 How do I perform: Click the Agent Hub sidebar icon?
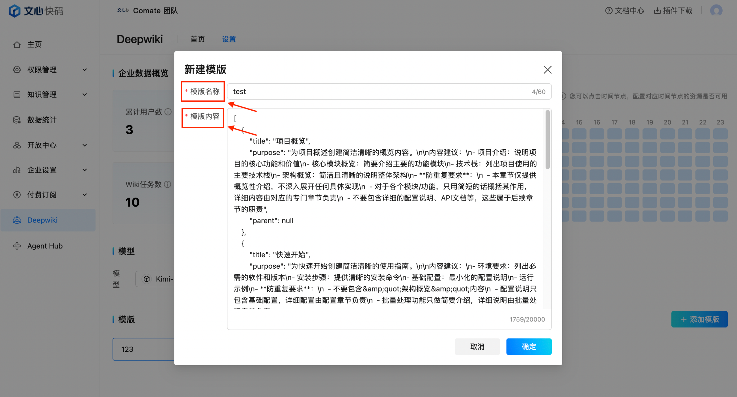[17, 246]
